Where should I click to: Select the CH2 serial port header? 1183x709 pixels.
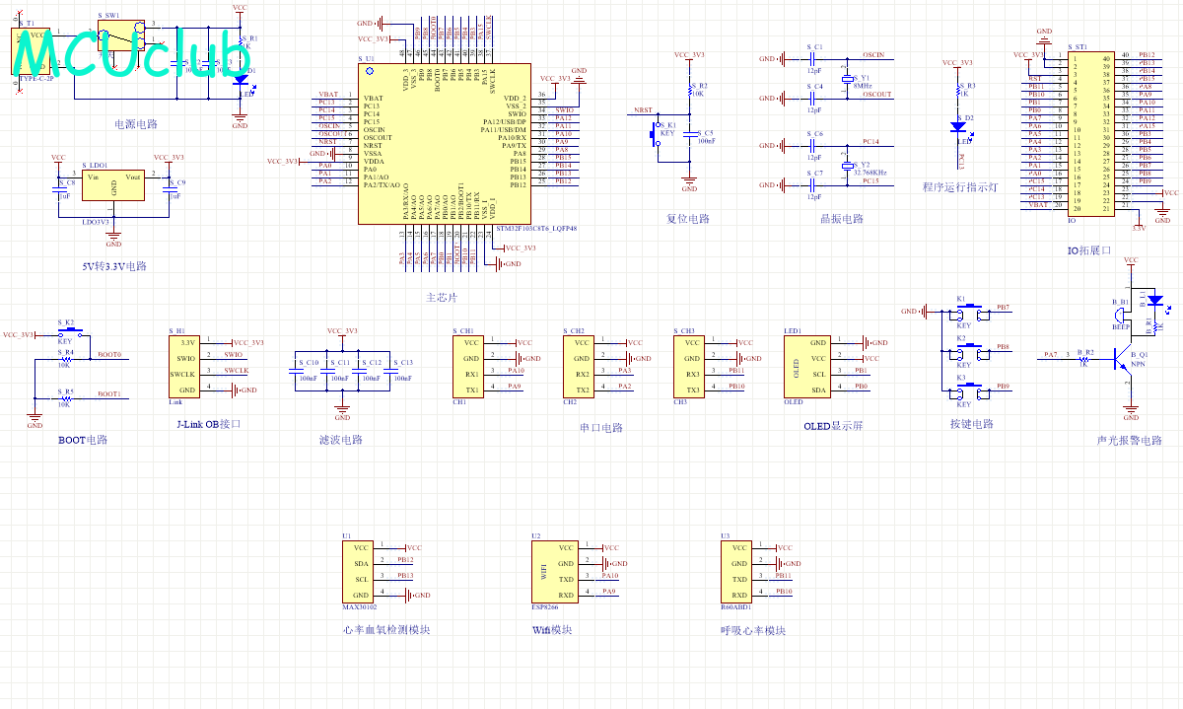tap(579, 366)
